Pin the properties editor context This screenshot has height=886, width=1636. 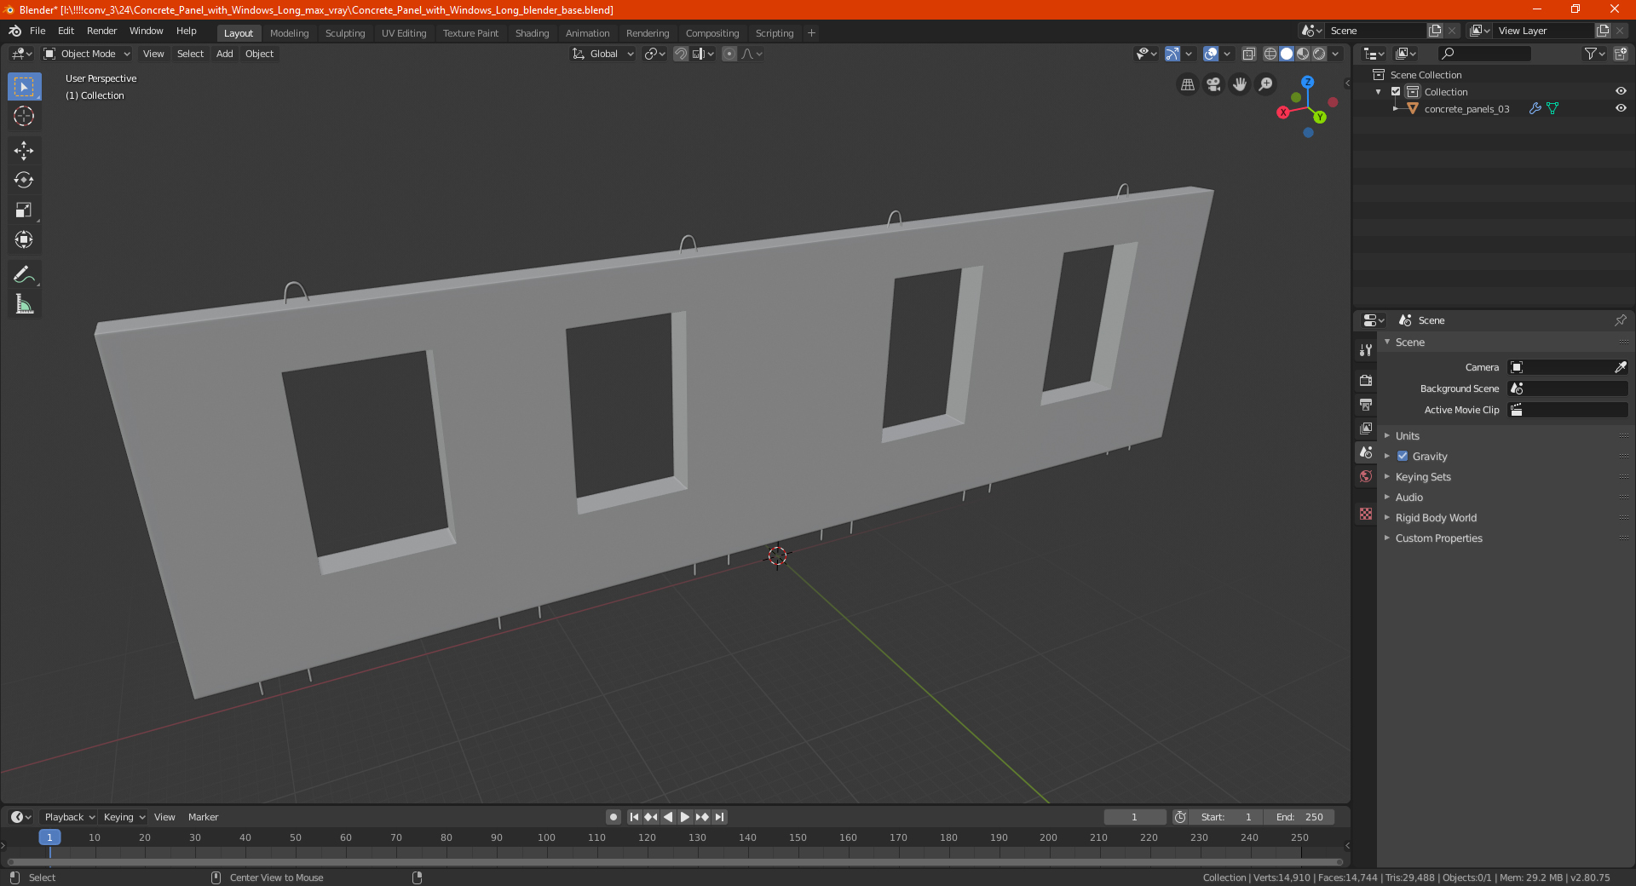tap(1620, 320)
